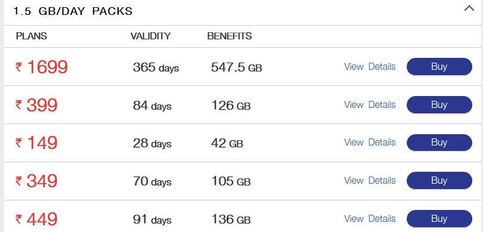Buy the ₹149 plan
This screenshot has width=483, height=232.
(x=439, y=143)
